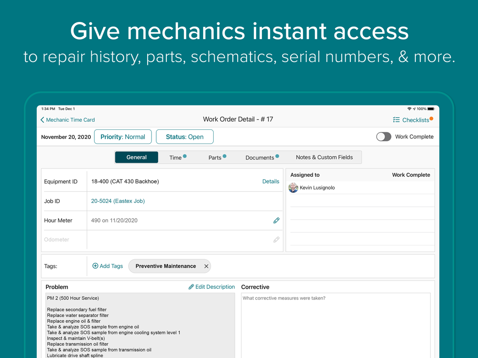Open the Status: Open selector

185,137
